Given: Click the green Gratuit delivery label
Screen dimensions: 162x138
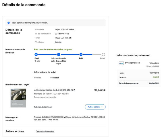Looking at the screenshot, I should point(156,77).
